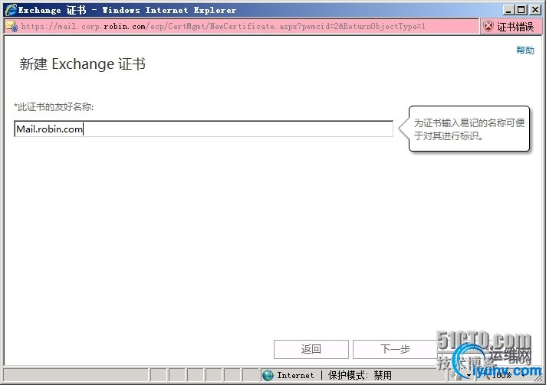Click the friendly name input field
Image resolution: width=546 pixels, height=385 pixels.
tap(204, 129)
